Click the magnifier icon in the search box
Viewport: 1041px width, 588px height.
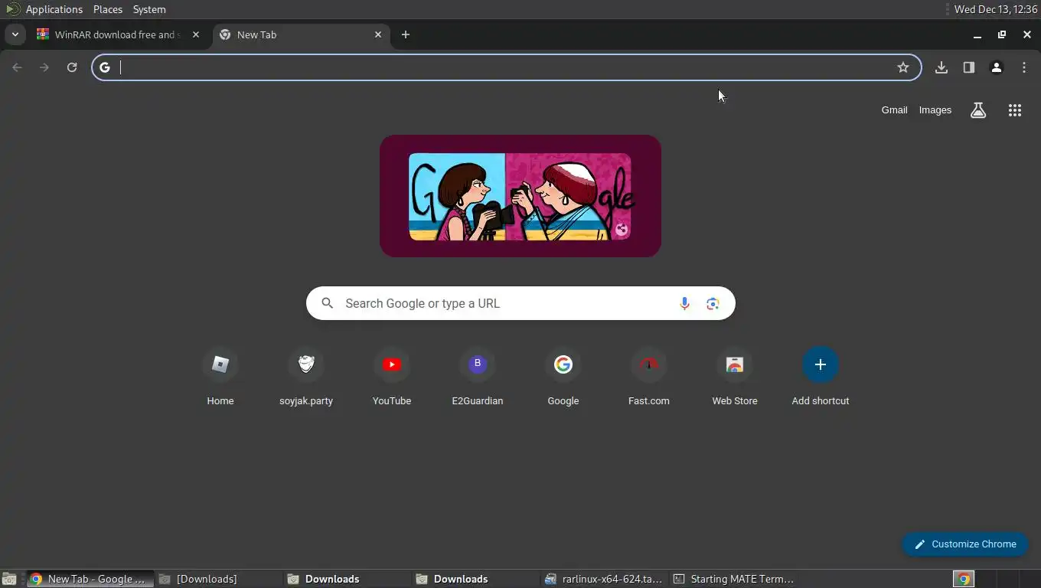(328, 303)
